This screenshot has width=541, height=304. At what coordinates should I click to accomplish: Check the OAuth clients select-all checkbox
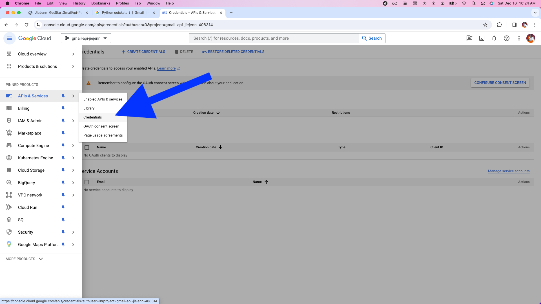pyautogui.click(x=87, y=147)
